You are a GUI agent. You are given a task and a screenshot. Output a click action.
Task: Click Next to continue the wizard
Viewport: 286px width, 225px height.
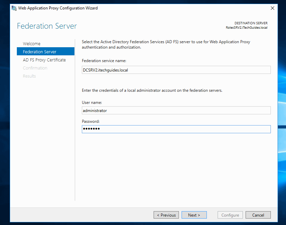coord(194,215)
